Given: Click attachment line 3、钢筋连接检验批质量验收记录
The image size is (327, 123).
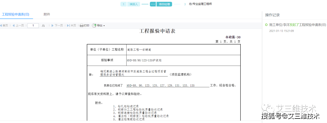Looking at the screenshot, I should click(x=135, y=113).
